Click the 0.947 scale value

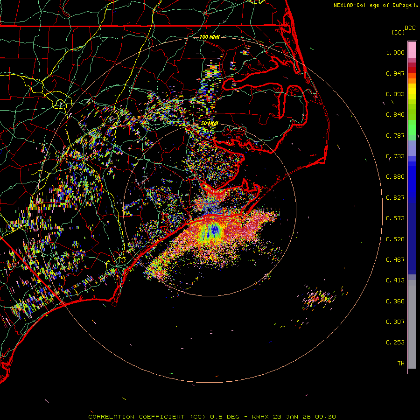(395, 73)
